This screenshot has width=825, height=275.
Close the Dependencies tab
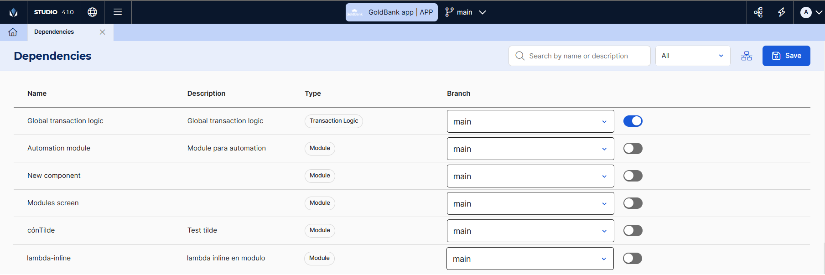click(x=102, y=32)
